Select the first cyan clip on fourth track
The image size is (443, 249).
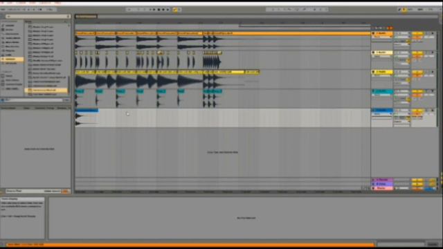[80, 91]
